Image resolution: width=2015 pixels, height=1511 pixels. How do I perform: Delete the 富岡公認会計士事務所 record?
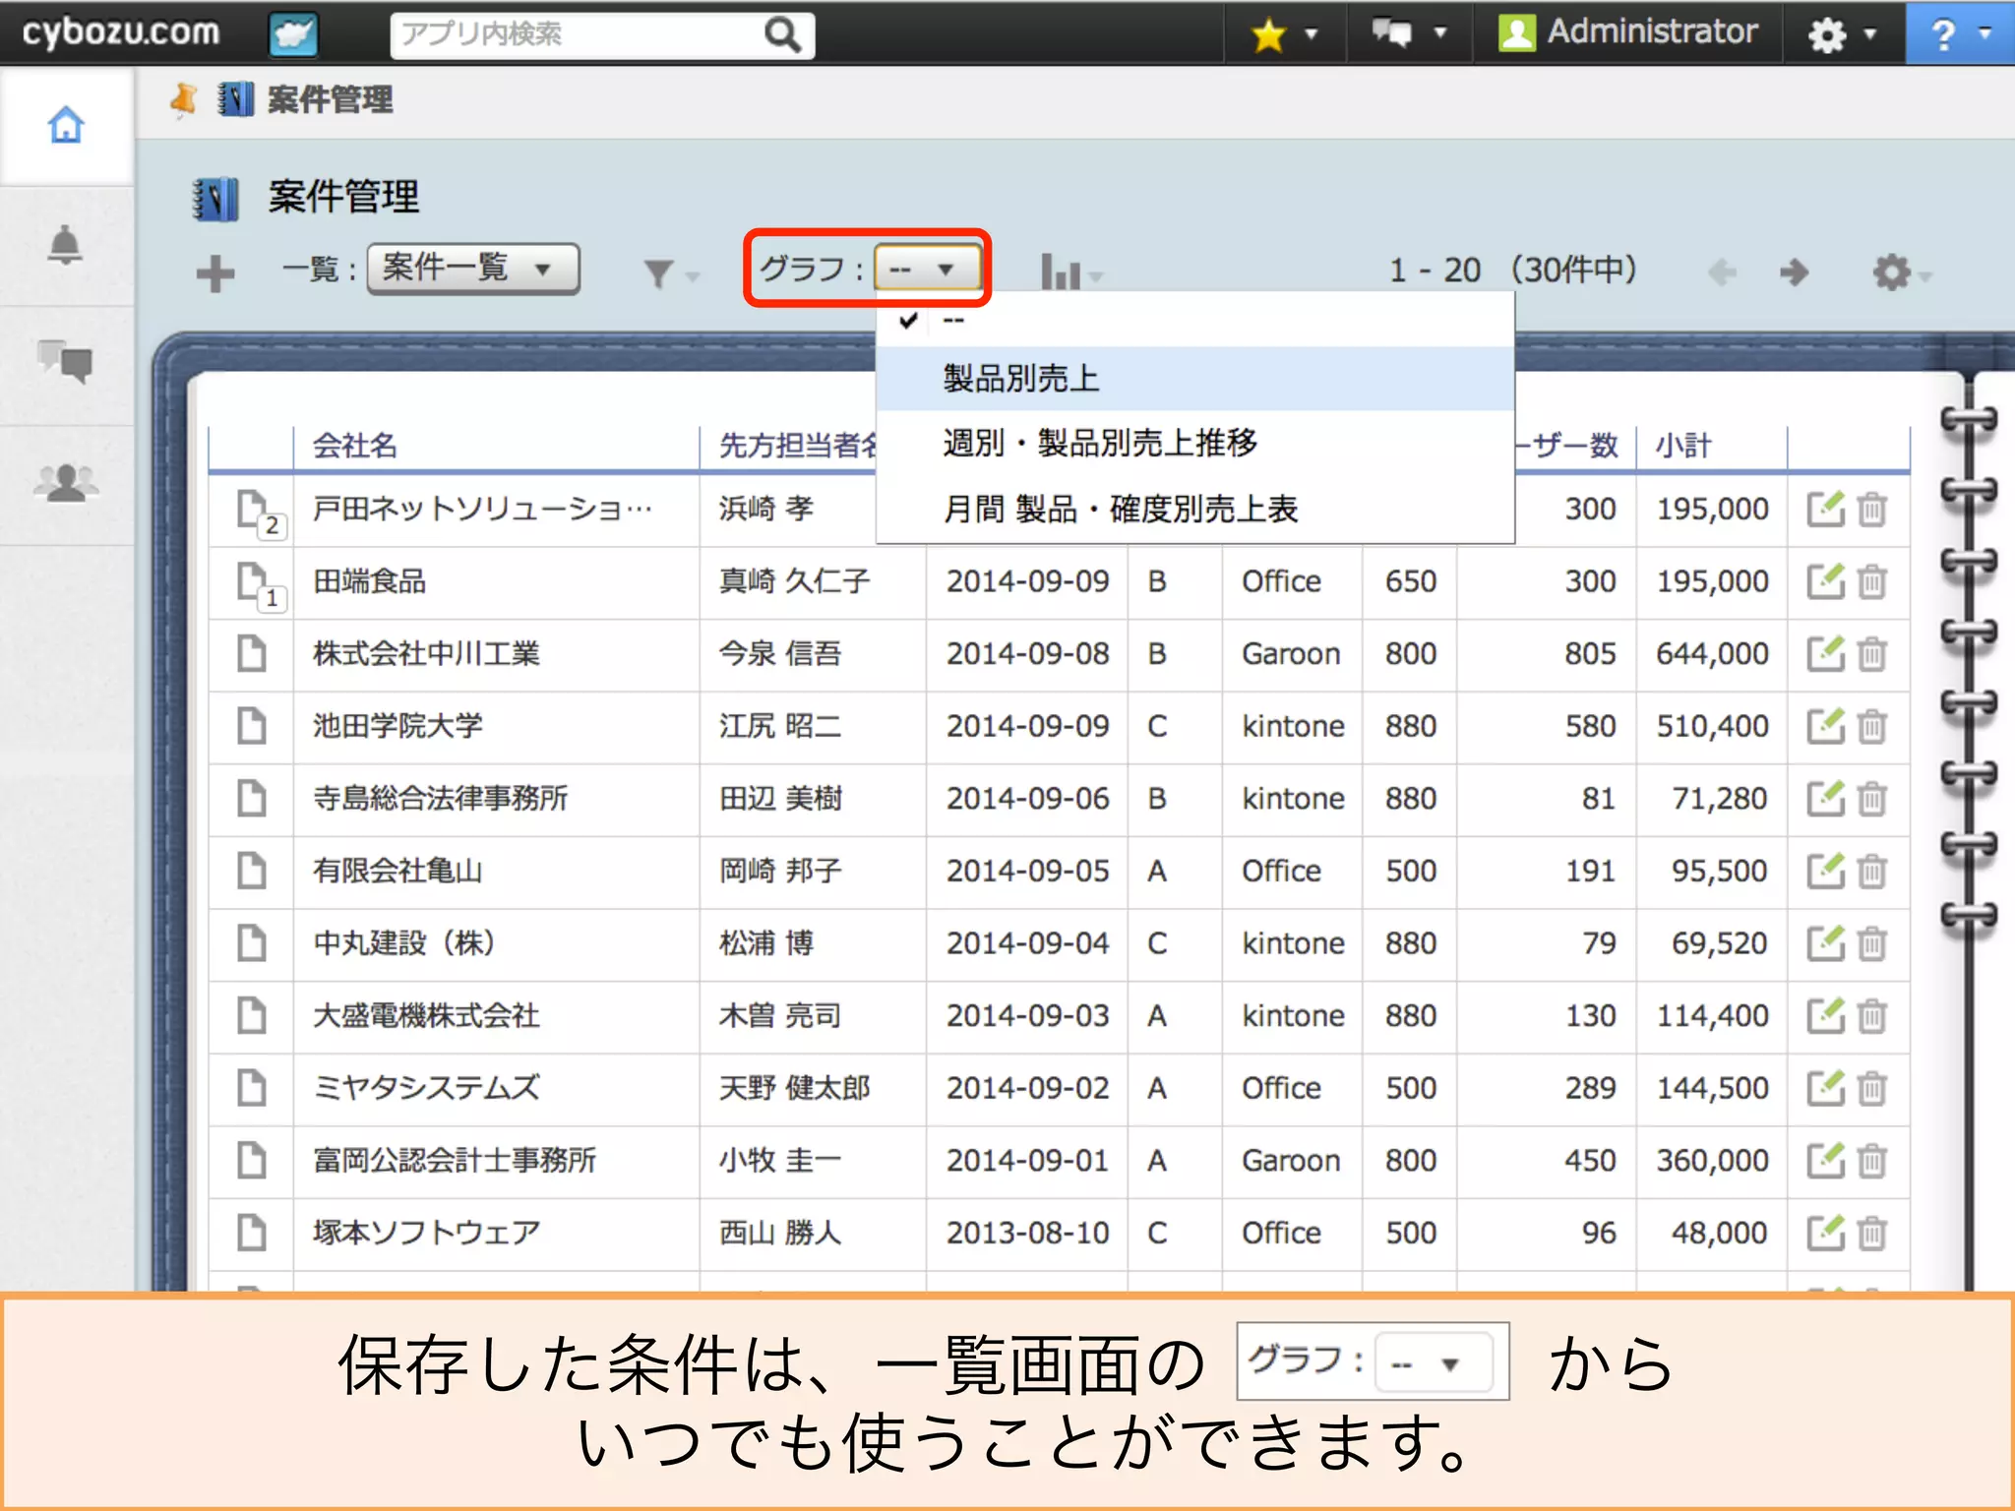point(1871,1161)
